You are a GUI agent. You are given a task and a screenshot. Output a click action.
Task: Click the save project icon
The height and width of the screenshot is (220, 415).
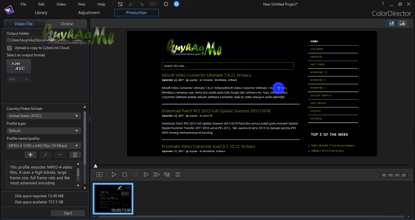coord(120,4)
